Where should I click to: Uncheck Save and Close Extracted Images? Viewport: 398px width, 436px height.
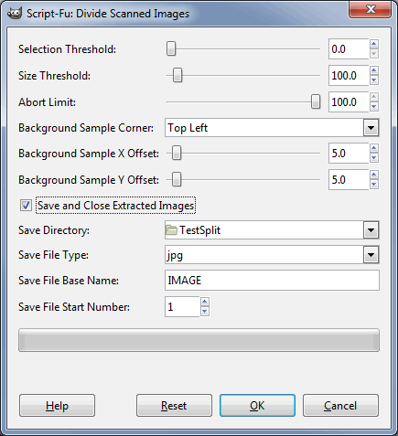26,205
